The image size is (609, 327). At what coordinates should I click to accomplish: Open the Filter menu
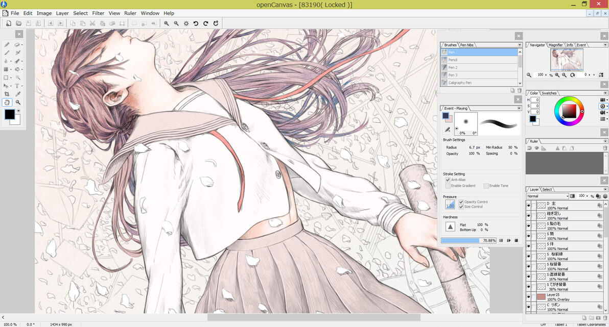[98, 13]
